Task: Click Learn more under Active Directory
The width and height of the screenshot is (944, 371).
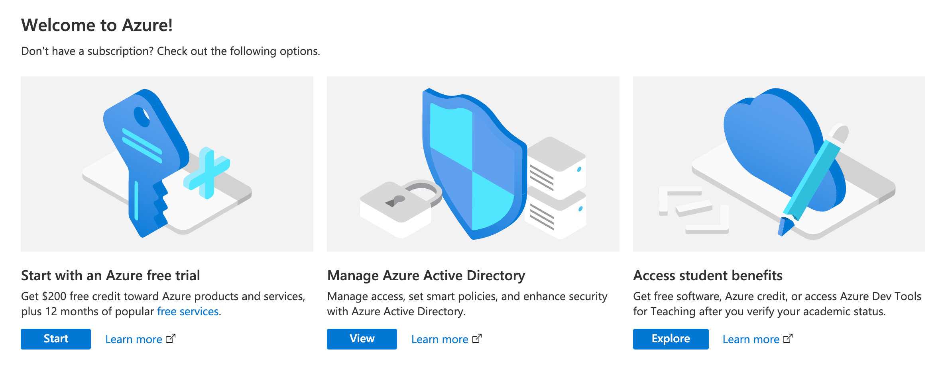Action: point(440,339)
